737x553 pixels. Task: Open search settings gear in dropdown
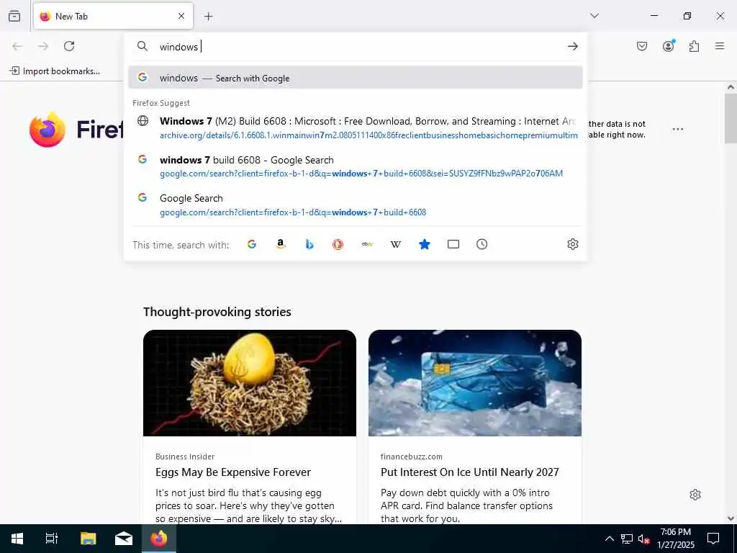[572, 244]
